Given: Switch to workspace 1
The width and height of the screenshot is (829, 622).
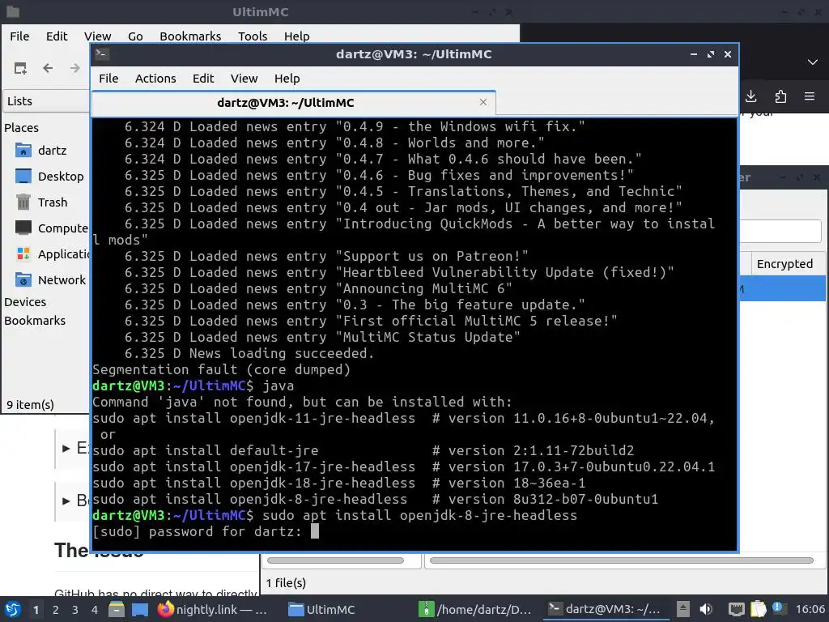Looking at the screenshot, I should click(x=36, y=610).
